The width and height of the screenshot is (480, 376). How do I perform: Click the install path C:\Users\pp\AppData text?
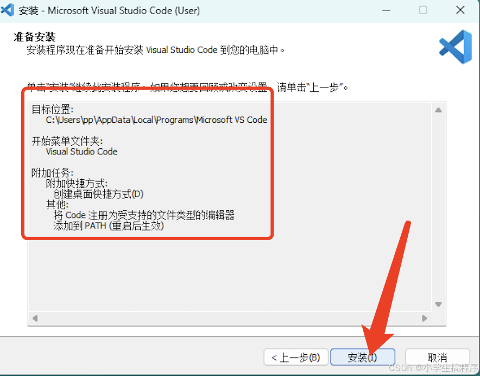tap(156, 120)
